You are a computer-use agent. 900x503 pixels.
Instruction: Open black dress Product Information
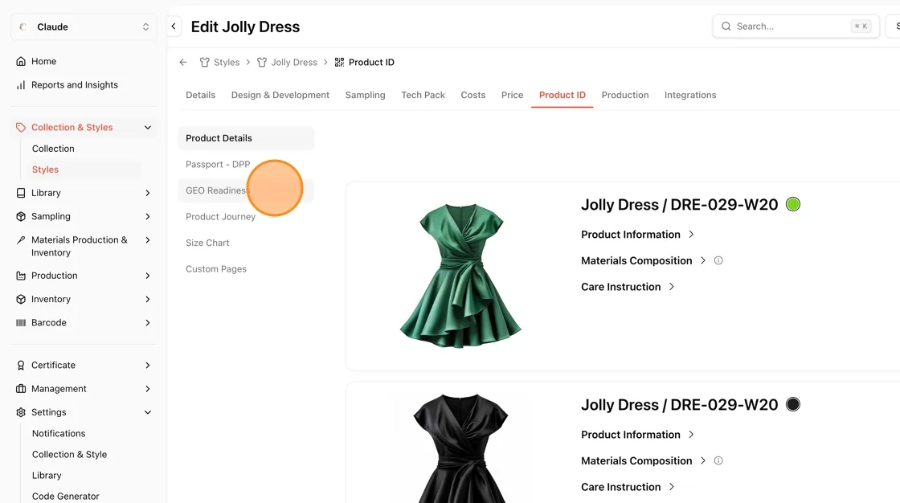(637, 435)
